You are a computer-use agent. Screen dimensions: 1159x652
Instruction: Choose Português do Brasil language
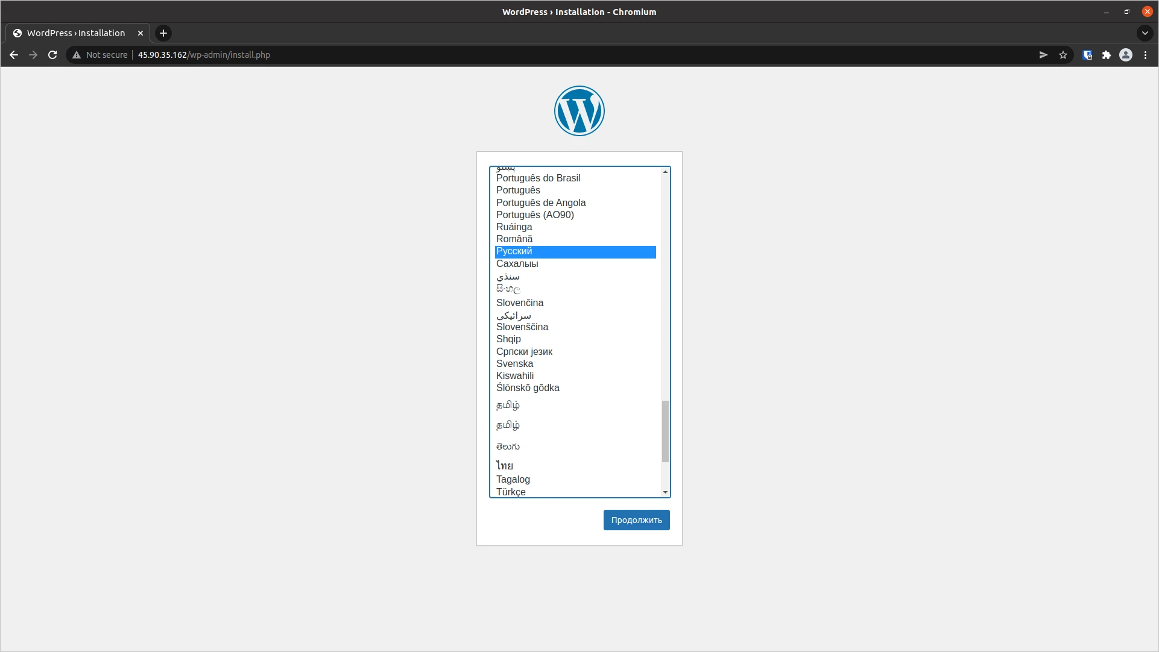[537, 178]
